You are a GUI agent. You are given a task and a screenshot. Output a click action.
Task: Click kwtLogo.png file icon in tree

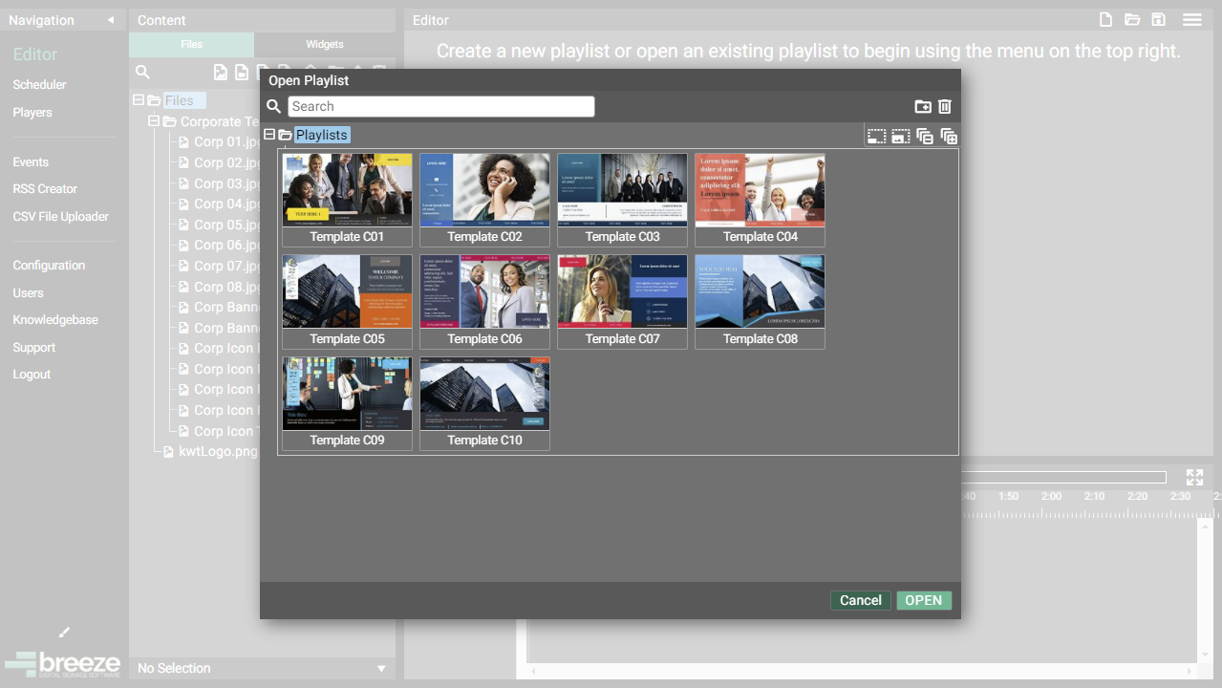[168, 452]
